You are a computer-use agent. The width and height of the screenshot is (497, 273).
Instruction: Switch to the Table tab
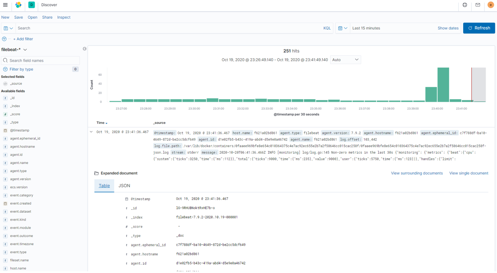pos(104,186)
